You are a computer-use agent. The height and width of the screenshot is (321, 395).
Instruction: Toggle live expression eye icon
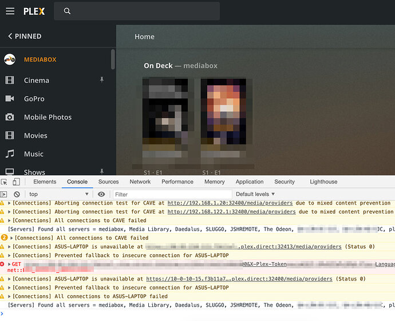point(101,194)
